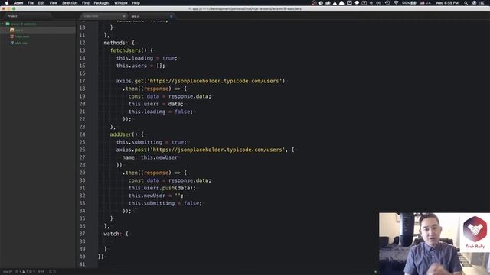This screenshot has width=490, height=275.
Task: Click the Time Machine clock icon
Action: [387, 3]
